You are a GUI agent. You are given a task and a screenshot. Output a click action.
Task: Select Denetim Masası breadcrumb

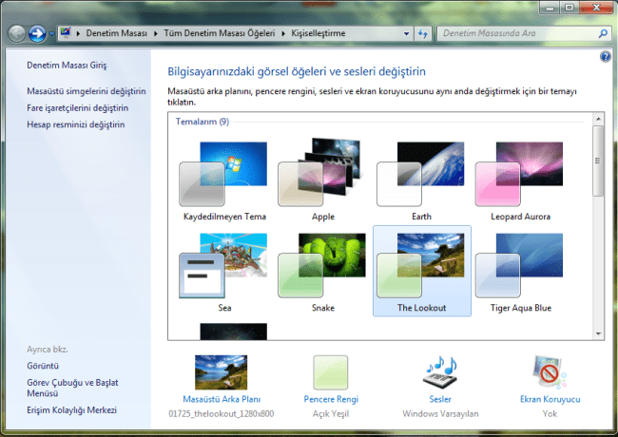click(x=116, y=33)
